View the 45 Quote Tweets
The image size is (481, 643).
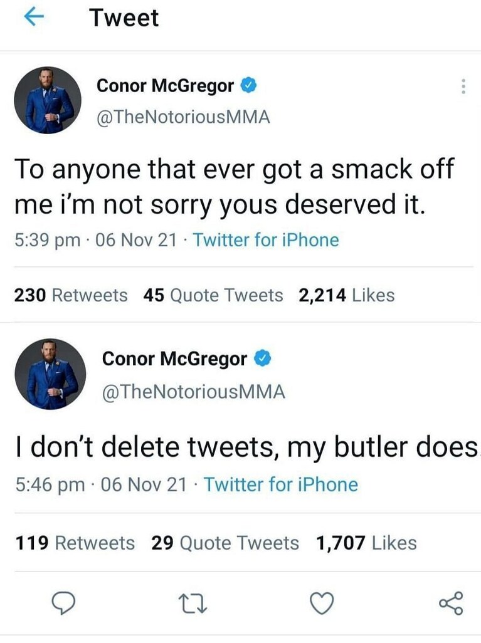point(213,295)
